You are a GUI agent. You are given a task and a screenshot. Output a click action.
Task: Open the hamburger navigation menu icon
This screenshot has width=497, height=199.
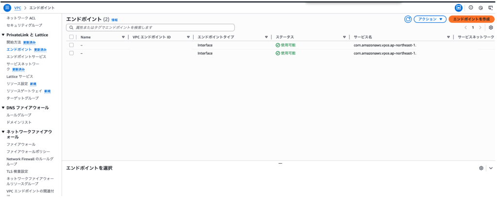click(7, 8)
